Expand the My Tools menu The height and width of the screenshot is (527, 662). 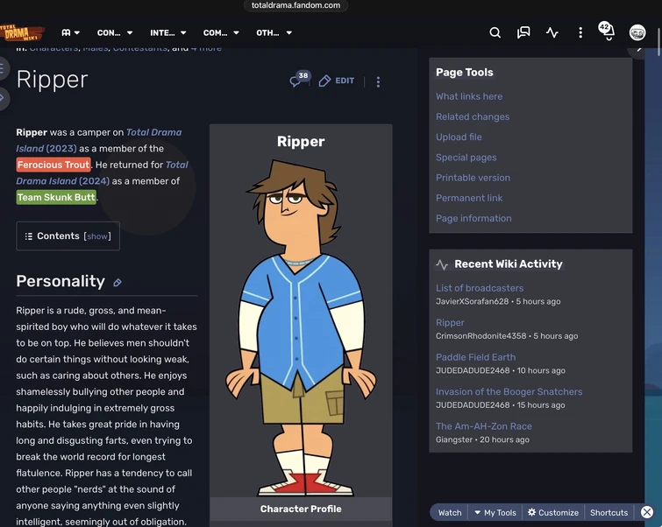pos(495,513)
